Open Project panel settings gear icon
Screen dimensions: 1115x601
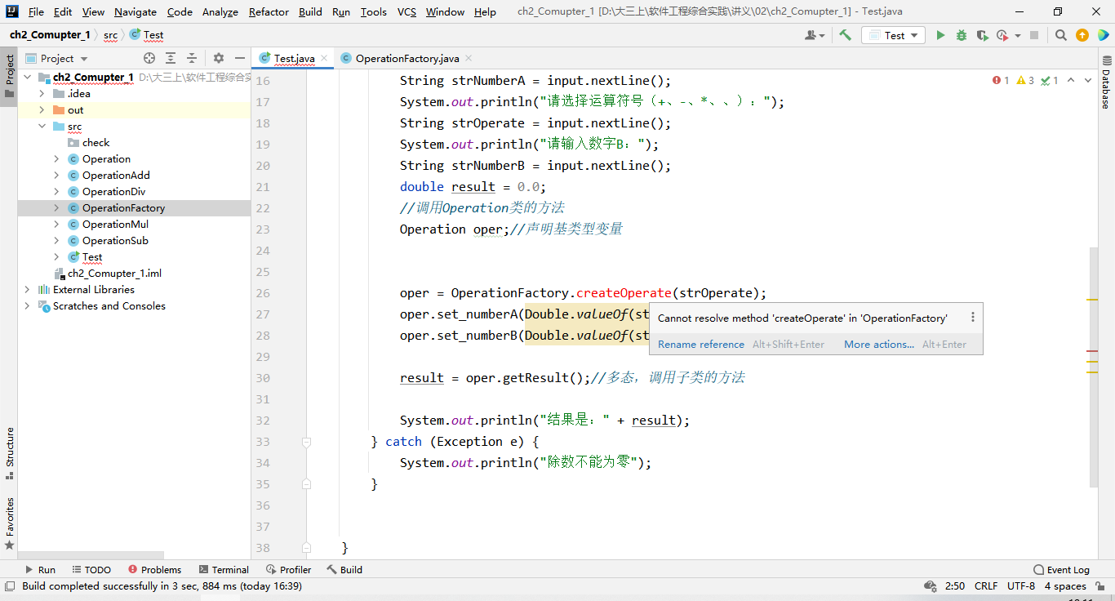pos(219,58)
